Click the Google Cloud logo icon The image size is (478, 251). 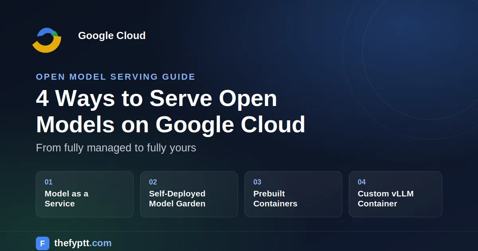tap(47, 40)
